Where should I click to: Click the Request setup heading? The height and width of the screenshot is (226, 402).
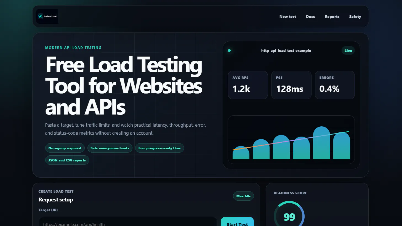pos(56,200)
